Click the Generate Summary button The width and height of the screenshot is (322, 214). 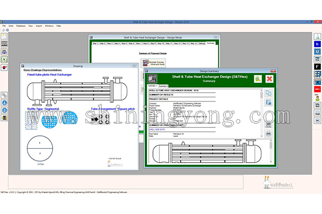point(153,63)
